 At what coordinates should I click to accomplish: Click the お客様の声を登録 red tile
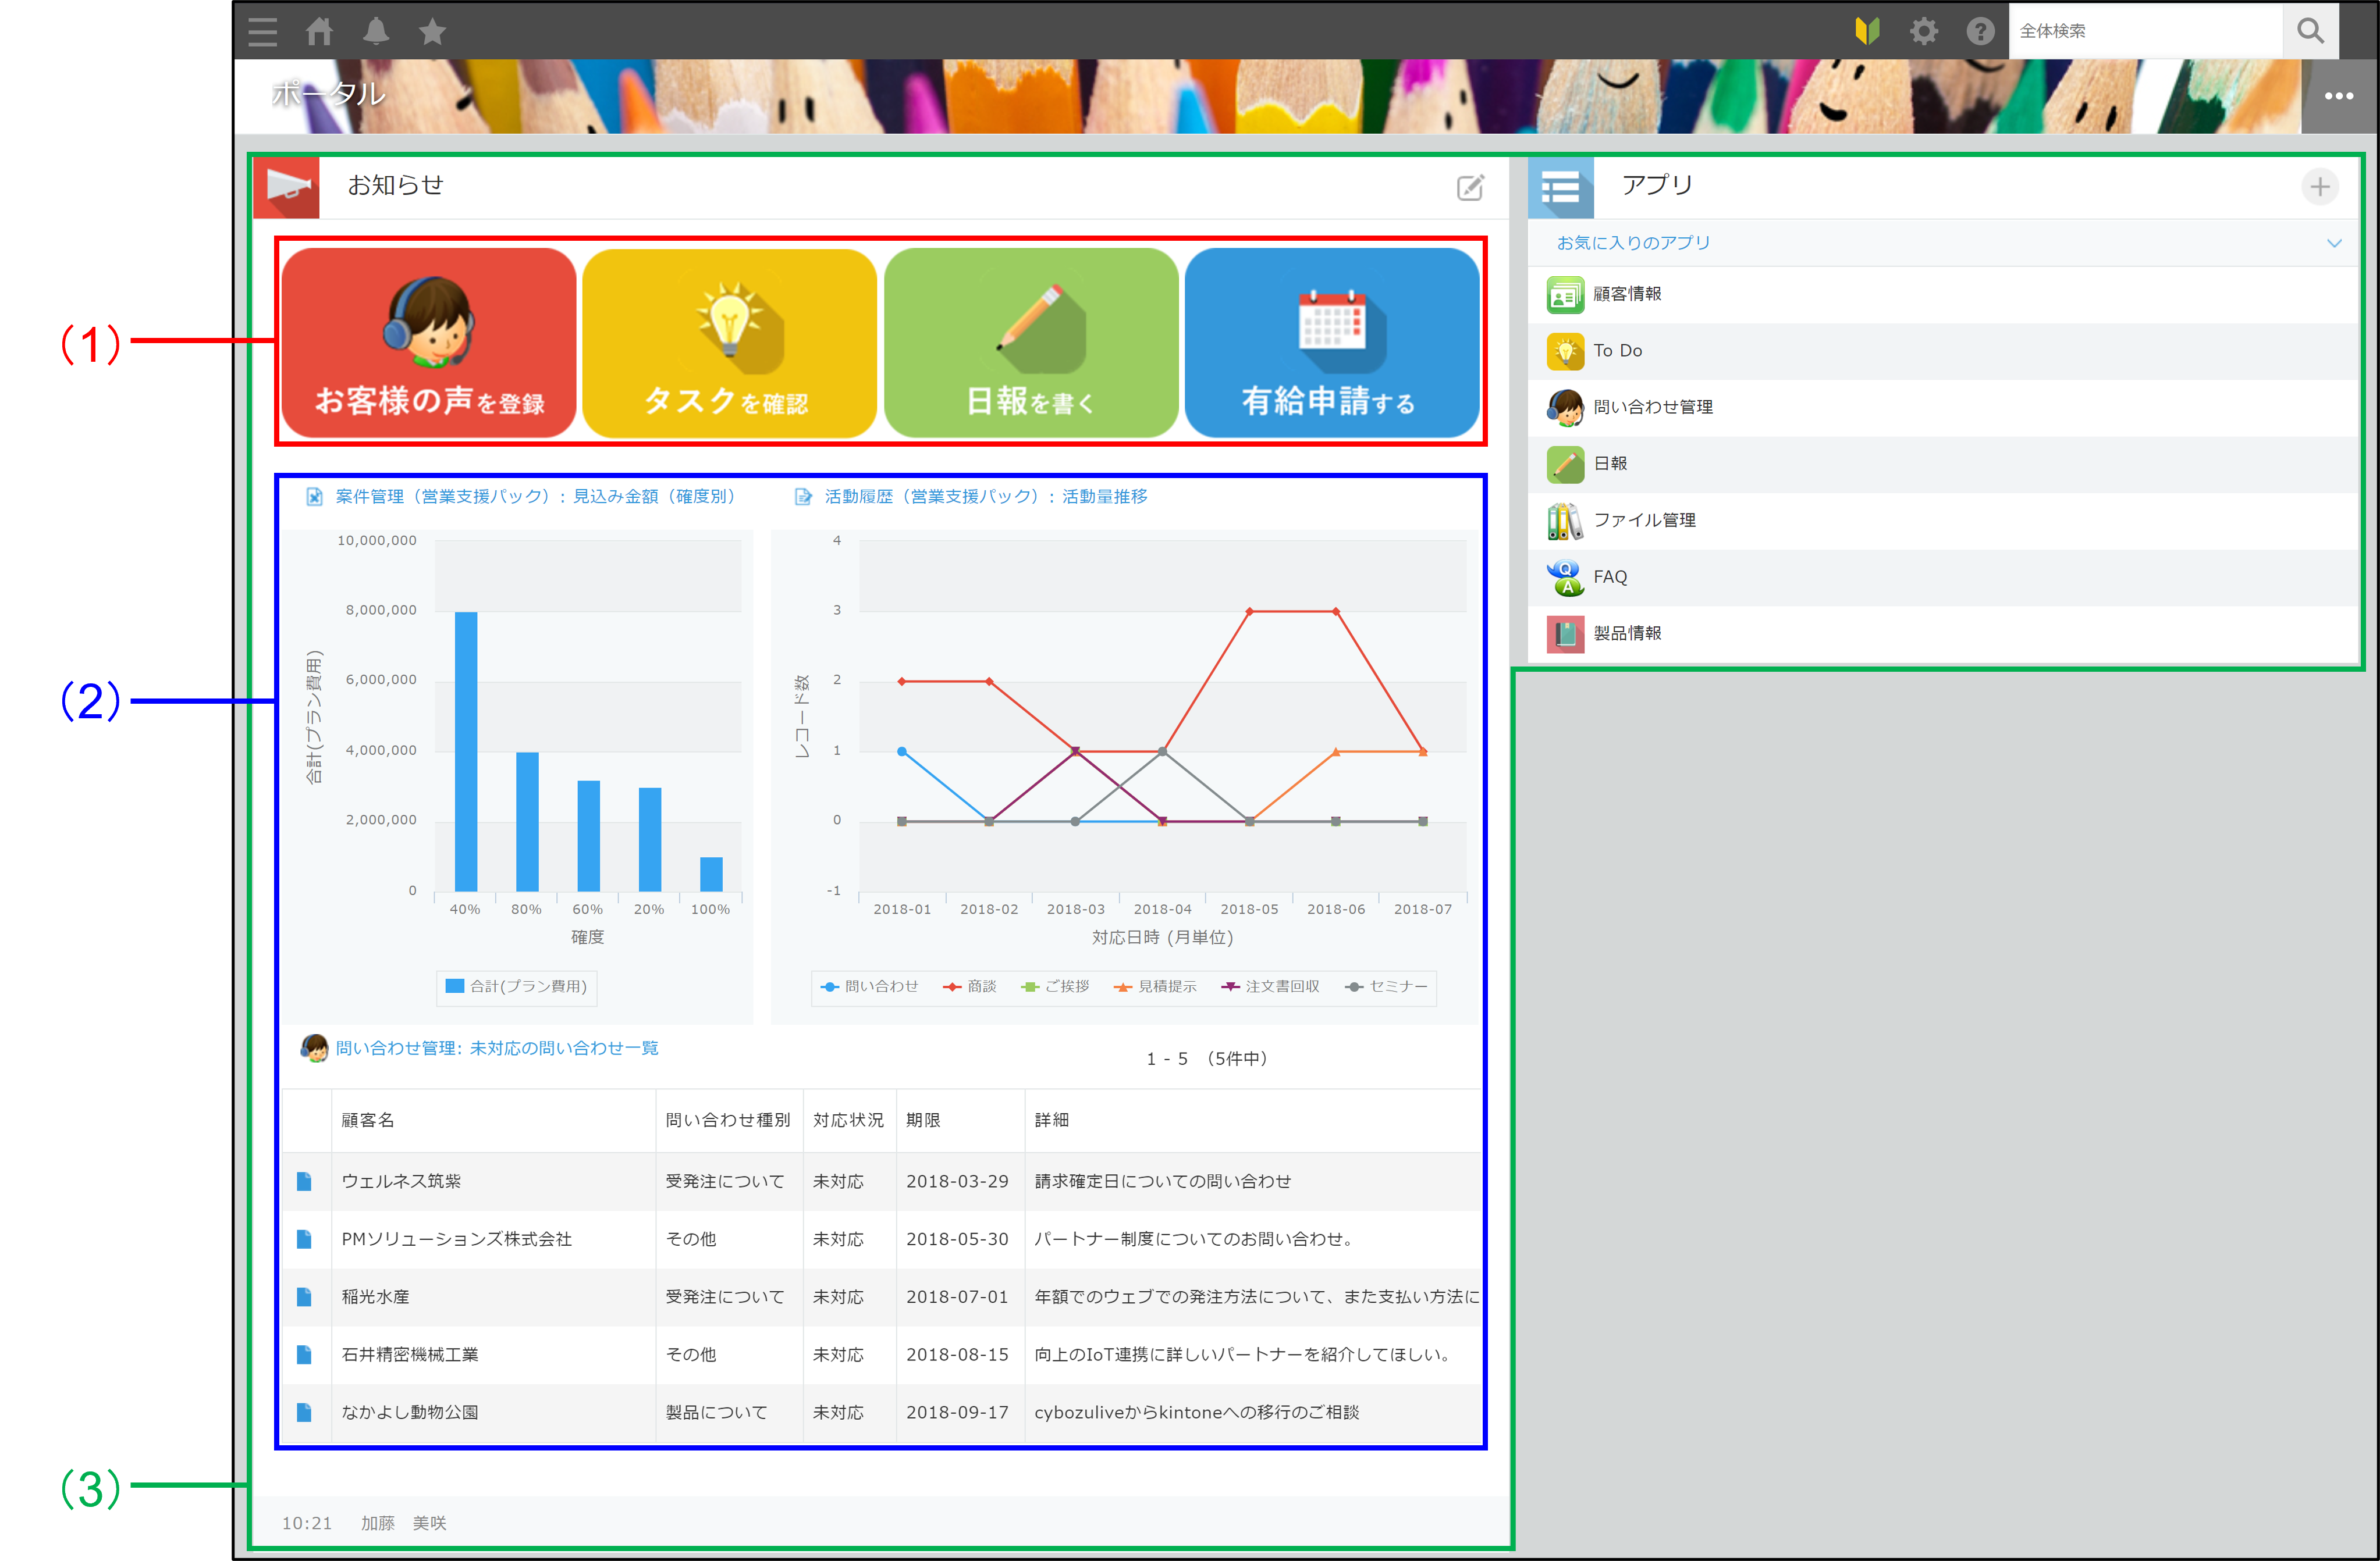coord(429,342)
